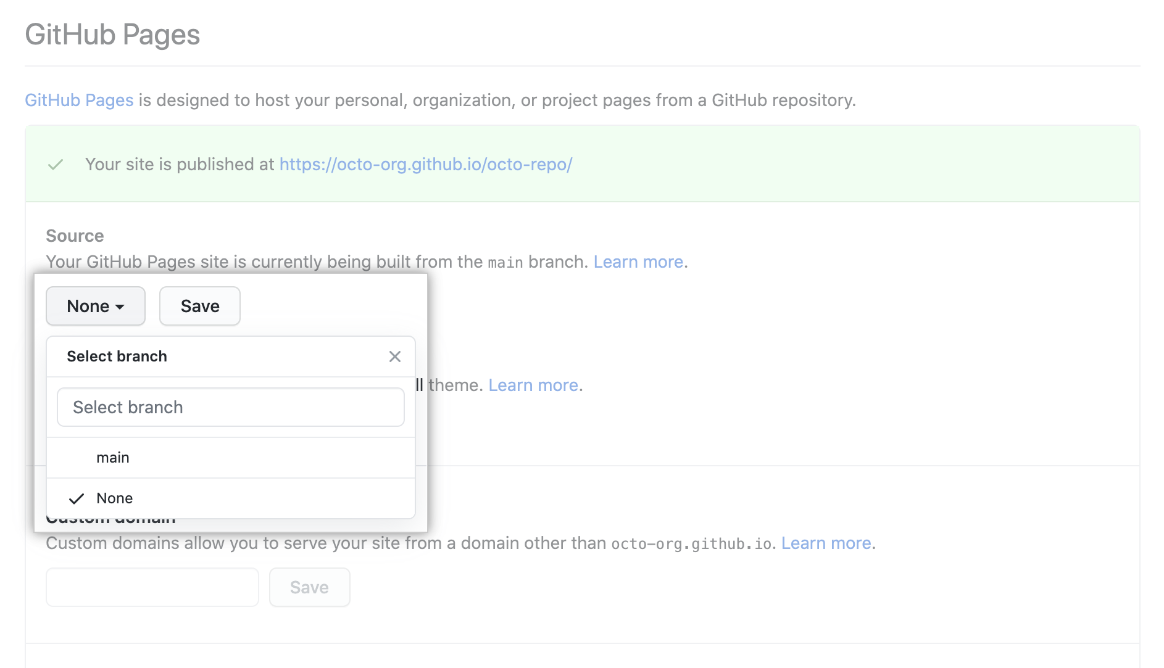Select main from the branch list
This screenshot has height=668, width=1164.
coord(112,457)
